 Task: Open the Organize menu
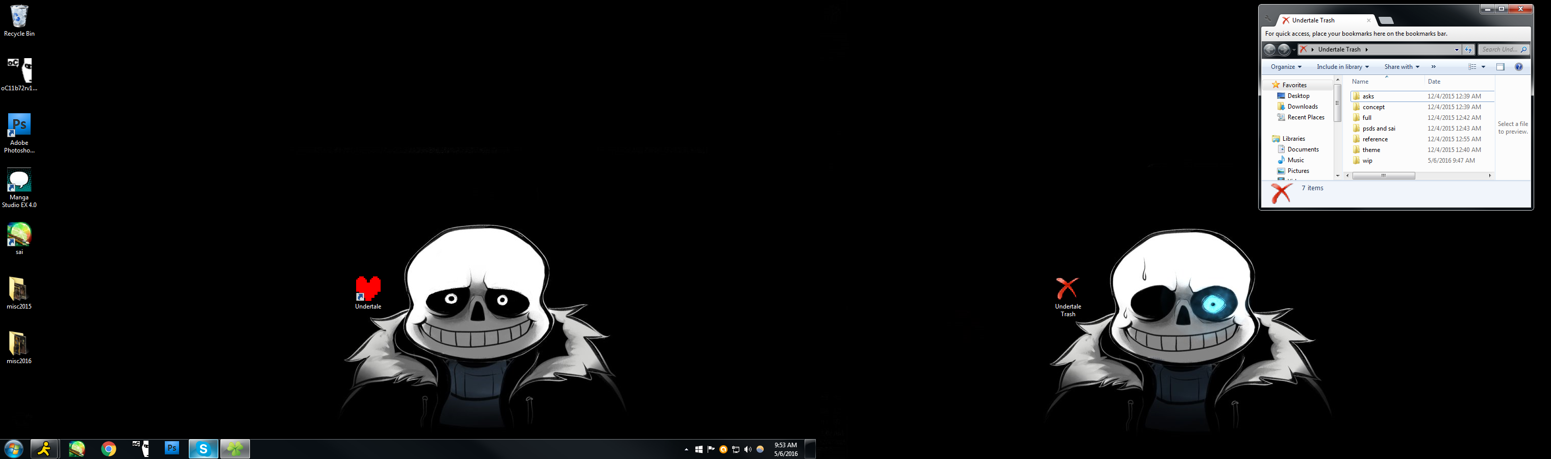[1286, 67]
